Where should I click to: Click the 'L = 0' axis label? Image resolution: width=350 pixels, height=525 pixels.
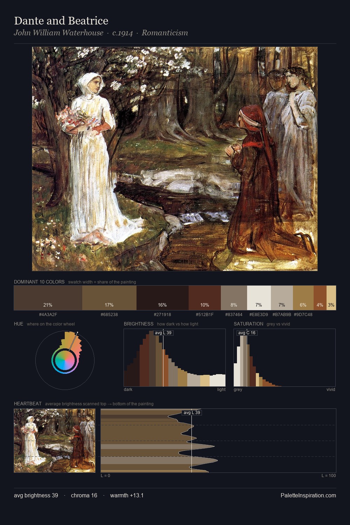(105, 476)
